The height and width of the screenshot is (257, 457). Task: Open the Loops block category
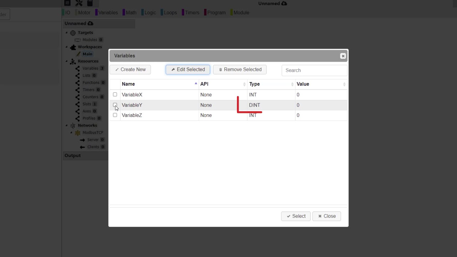pyautogui.click(x=169, y=12)
